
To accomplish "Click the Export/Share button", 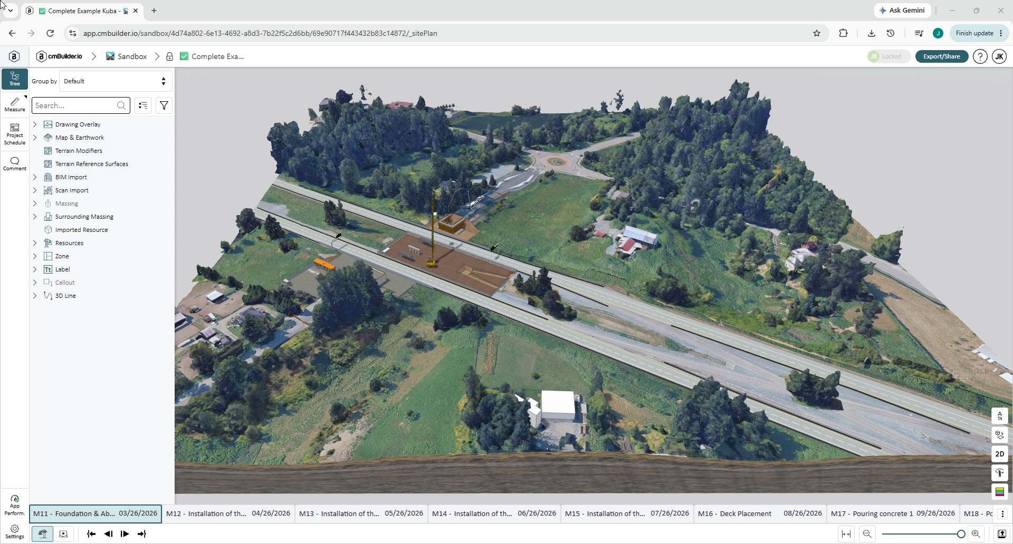I will coord(942,56).
